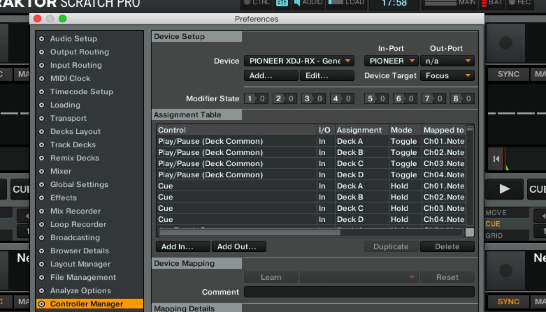Toggle modifier state 1 indicator
The image size is (546, 312).
255,98
